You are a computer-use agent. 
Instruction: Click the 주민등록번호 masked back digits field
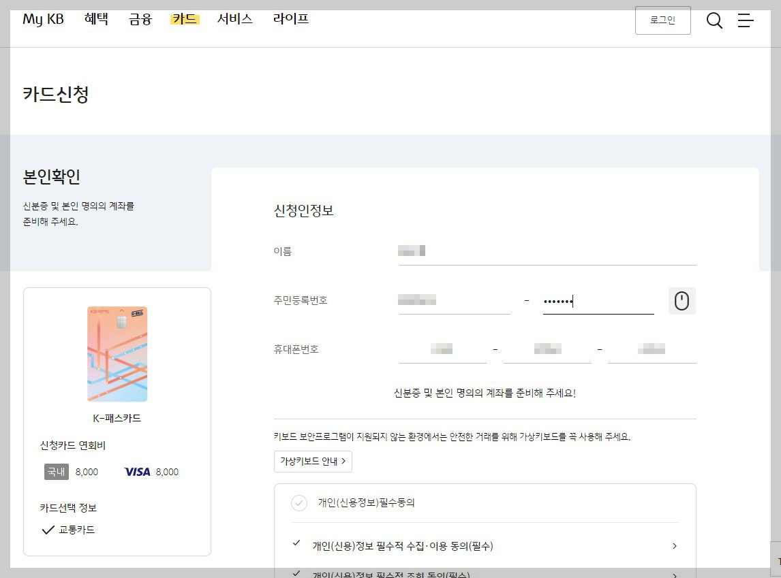click(598, 300)
